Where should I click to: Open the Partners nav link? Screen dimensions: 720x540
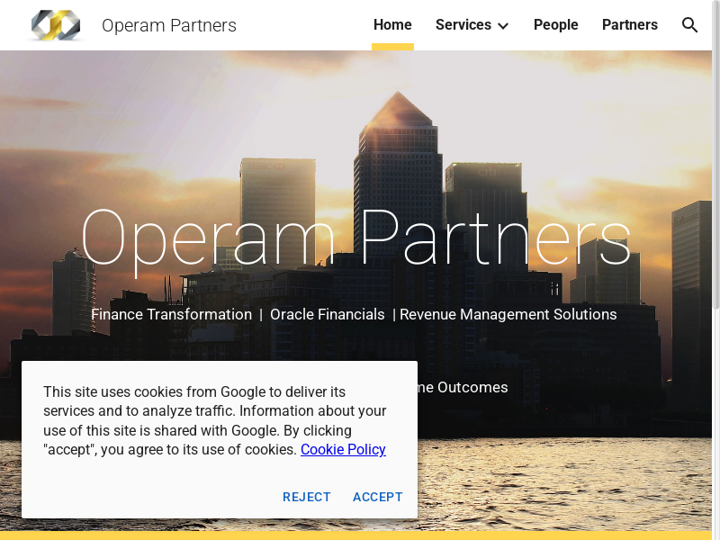click(629, 25)
